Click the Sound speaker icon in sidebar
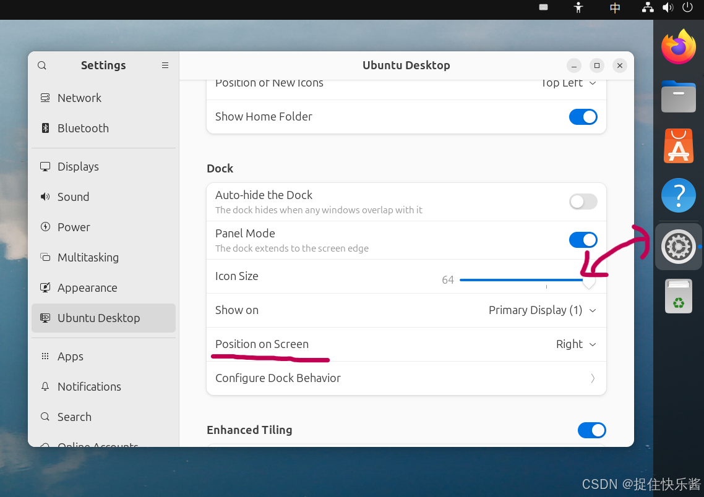This screenshot has width=704, height=497. coord(45,197)
